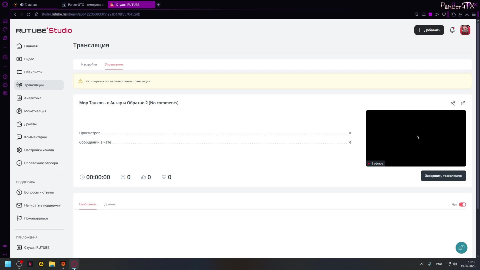
Task: Click the site lock icon
Action: point(36,14)
